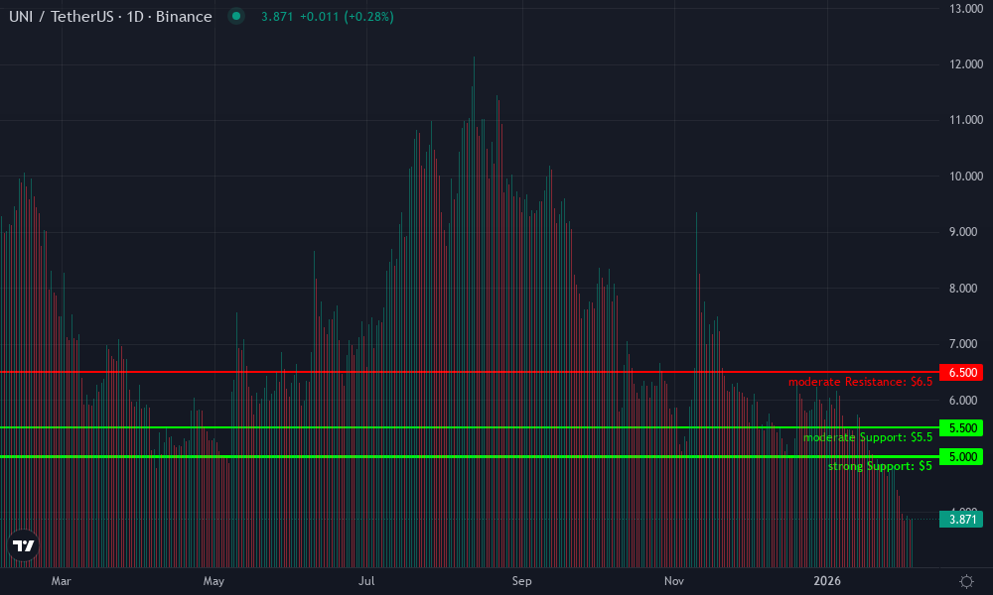This screenshot has height=595, width=993.
Task: Select the red 6.500 price label
Action: [961, 373]
